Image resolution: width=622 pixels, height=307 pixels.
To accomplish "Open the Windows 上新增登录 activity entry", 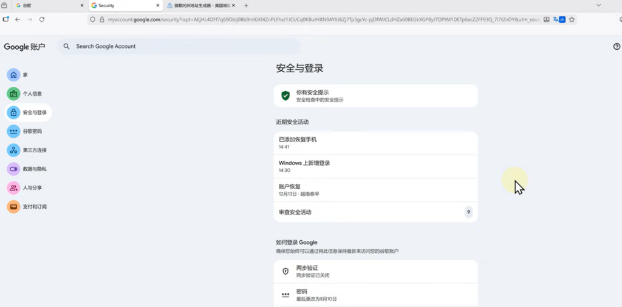I will [375, 166].
